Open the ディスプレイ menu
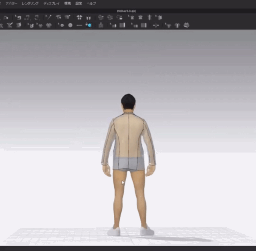256x251 pixels. 51,4
